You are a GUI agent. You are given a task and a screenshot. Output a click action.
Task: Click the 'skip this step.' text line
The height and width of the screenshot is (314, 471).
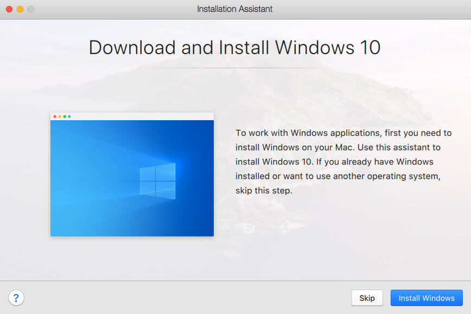(264, 191)
